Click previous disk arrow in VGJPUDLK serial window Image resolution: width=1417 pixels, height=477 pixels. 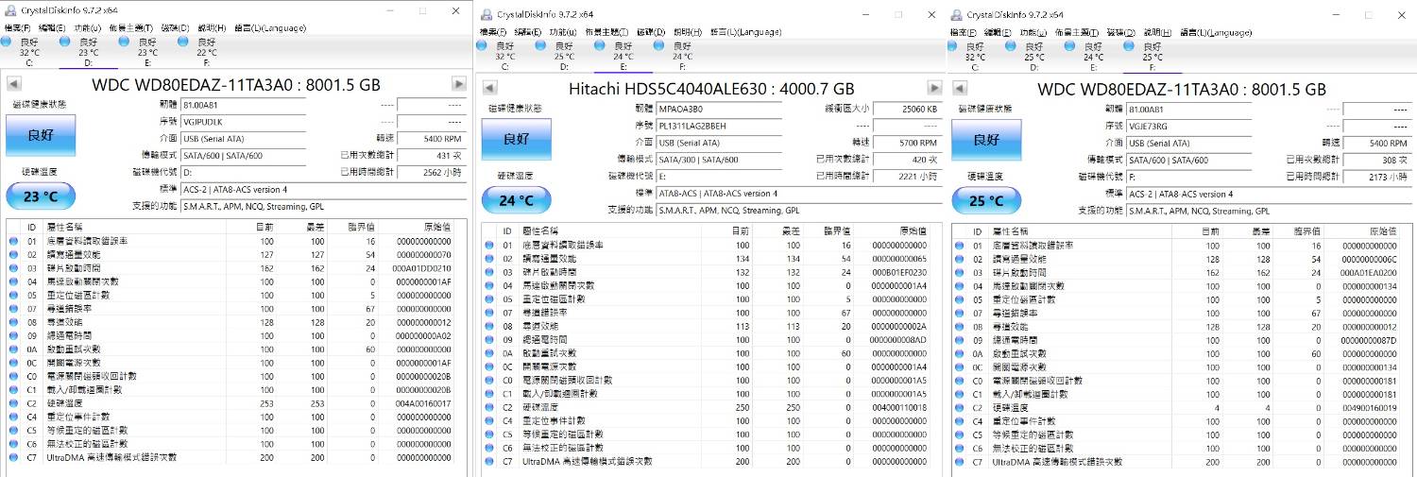(x=13, y=84)
